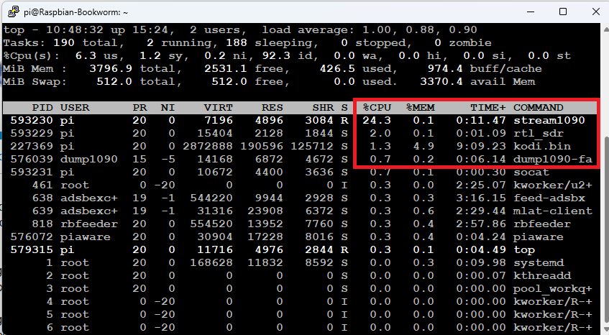Click the VIRT column header
The width and height of the screenshot is (609, 335).
(219, 108)
